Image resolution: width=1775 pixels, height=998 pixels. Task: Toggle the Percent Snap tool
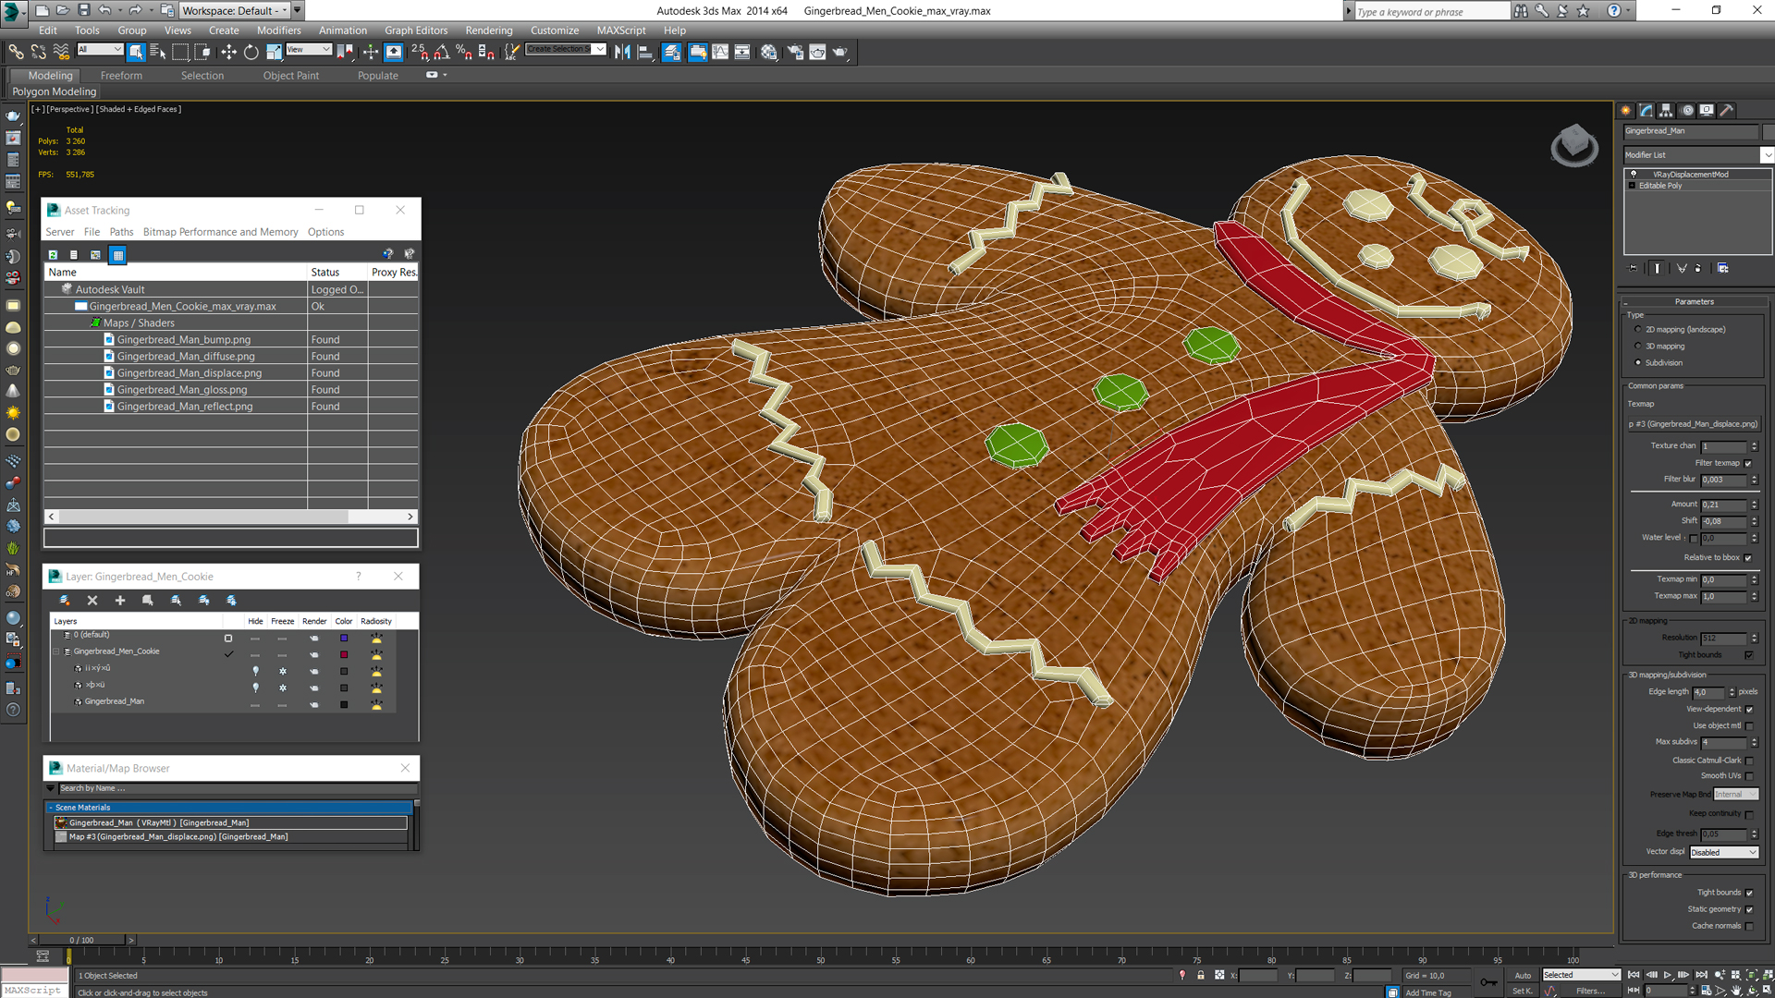tap(464, 52)
